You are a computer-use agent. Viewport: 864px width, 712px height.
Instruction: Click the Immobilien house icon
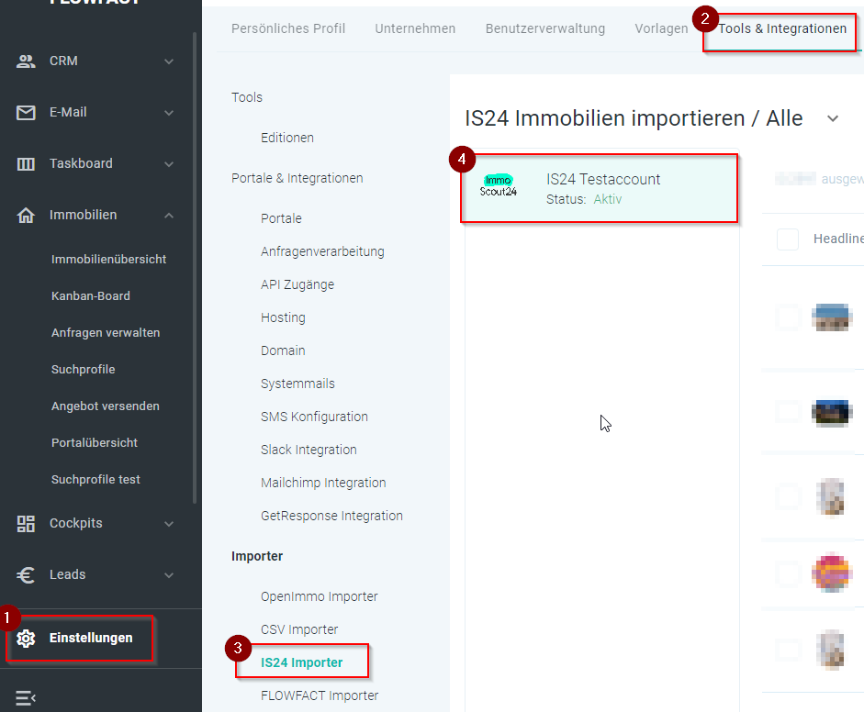[26, 216]
